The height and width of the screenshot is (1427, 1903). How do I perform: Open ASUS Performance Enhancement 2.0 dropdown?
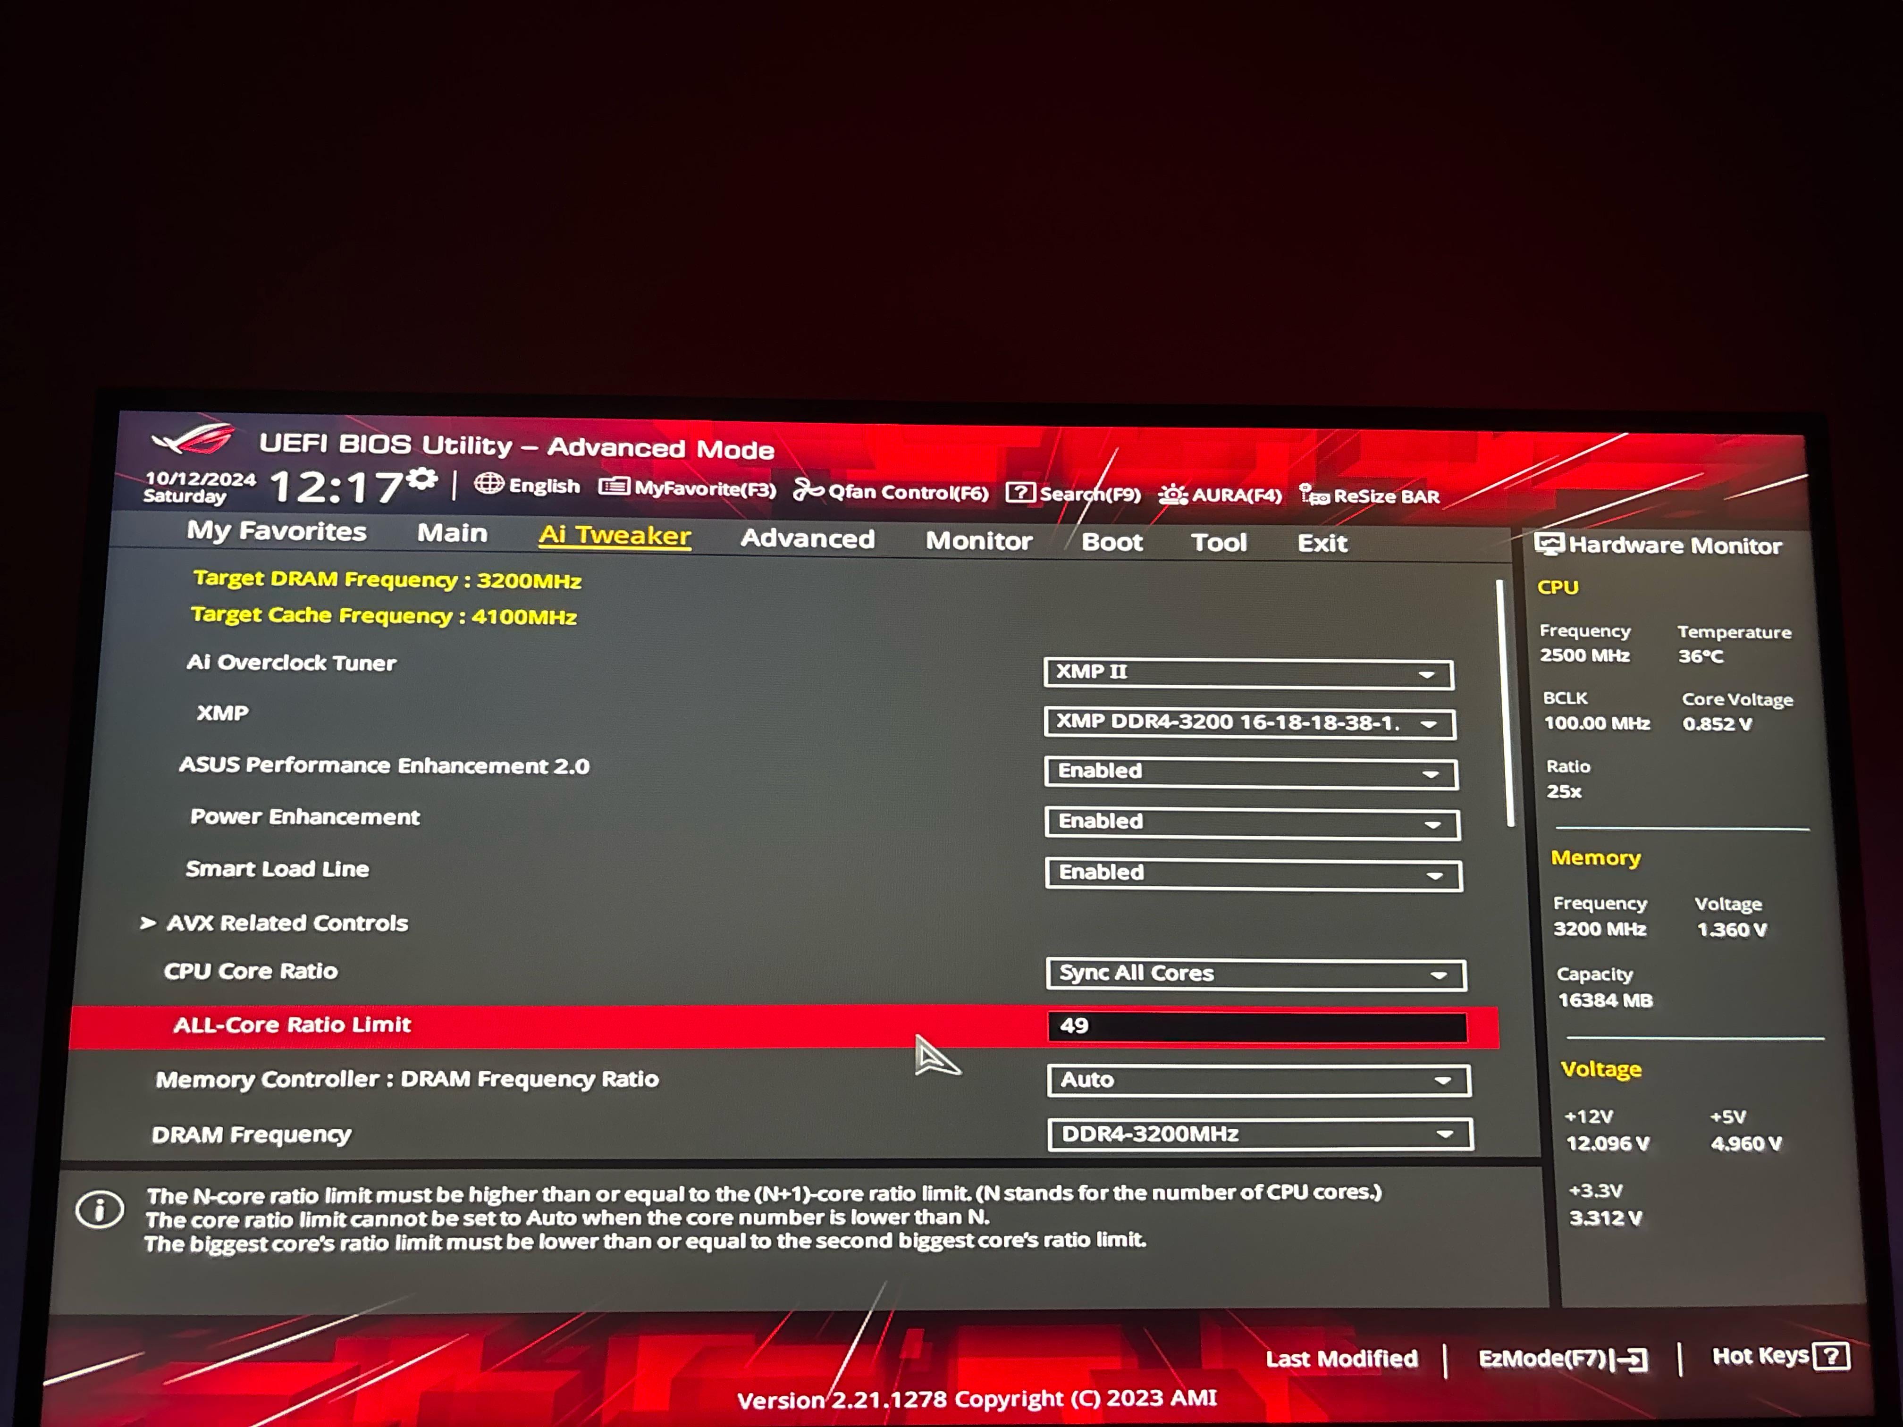[x=1251, y=772]
